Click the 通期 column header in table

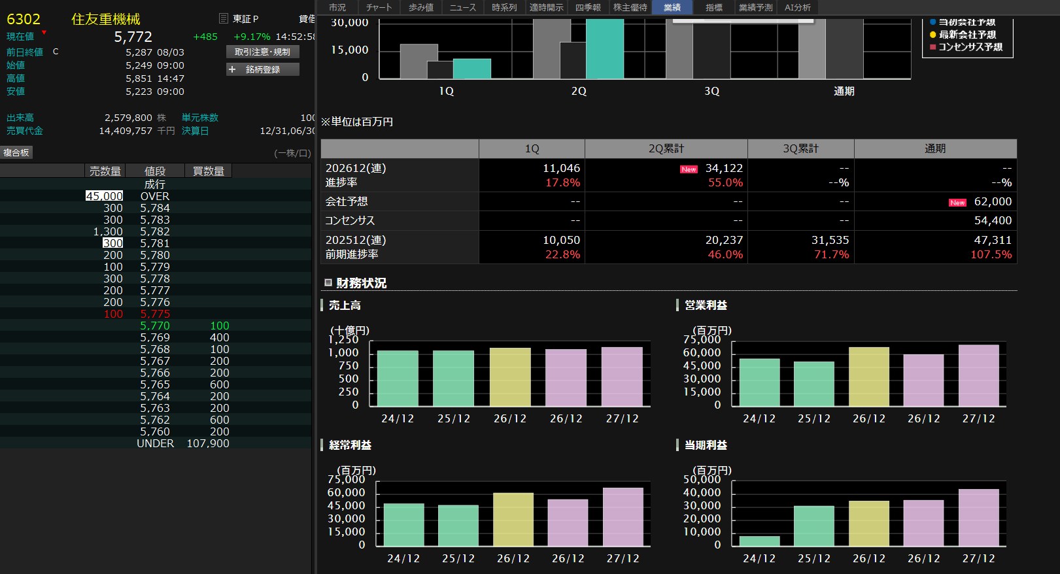click(x=935, y=148)
